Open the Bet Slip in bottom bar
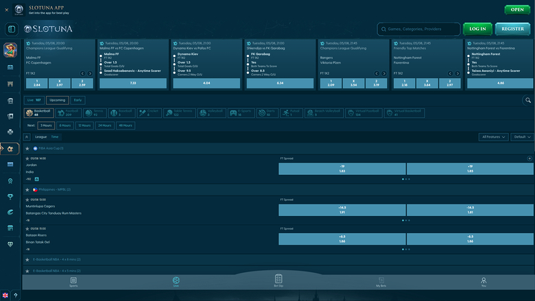Screen dimensions: 535x301 pyautogui.click(x=278, y=281)
